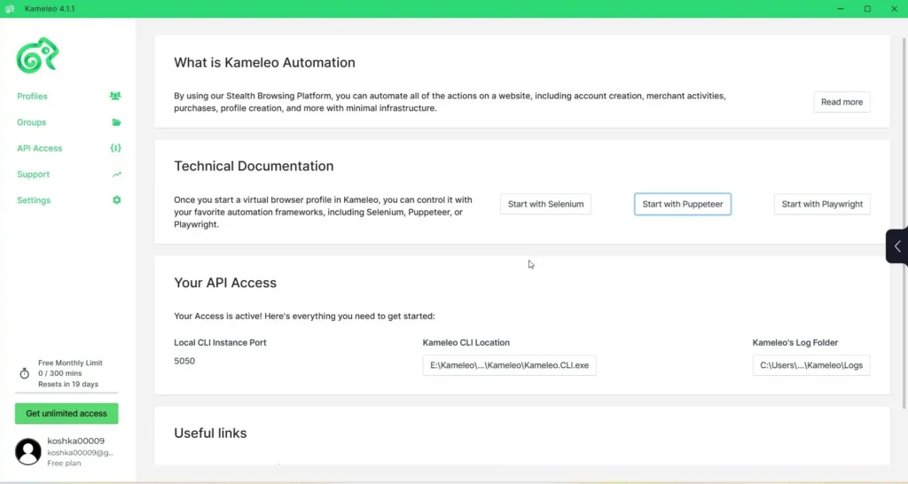Maximize the Kameleo window

[867, 9]
